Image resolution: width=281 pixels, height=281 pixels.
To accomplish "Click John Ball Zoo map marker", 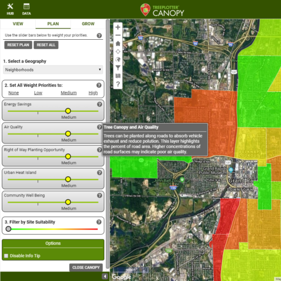I will coord(182,180).
